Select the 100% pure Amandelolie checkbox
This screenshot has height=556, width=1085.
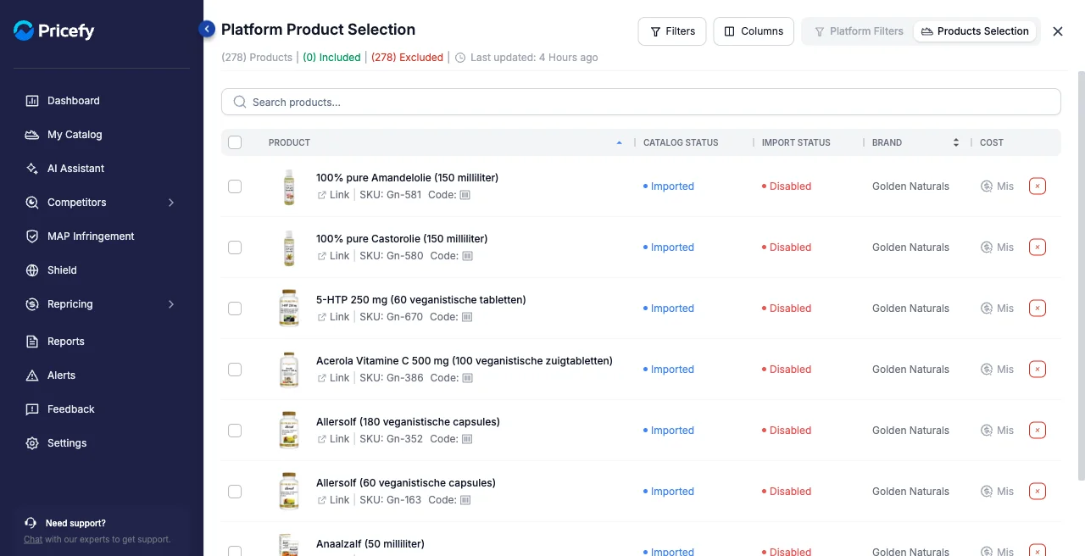235,186
